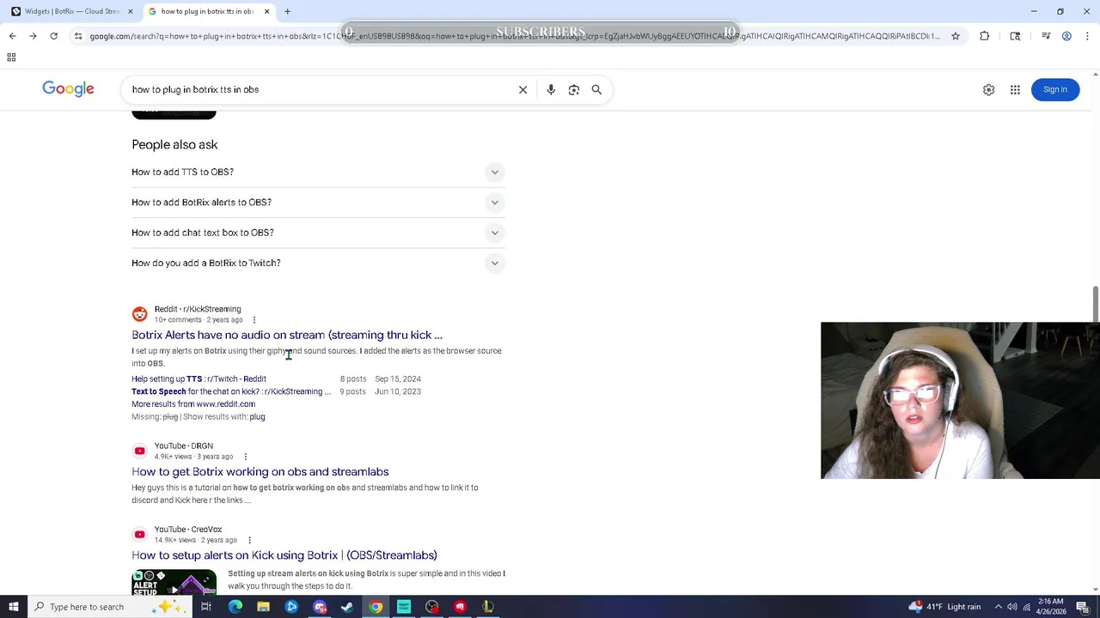View site information icon in address bar
The image size is (1100, 618).
[78, 36]
